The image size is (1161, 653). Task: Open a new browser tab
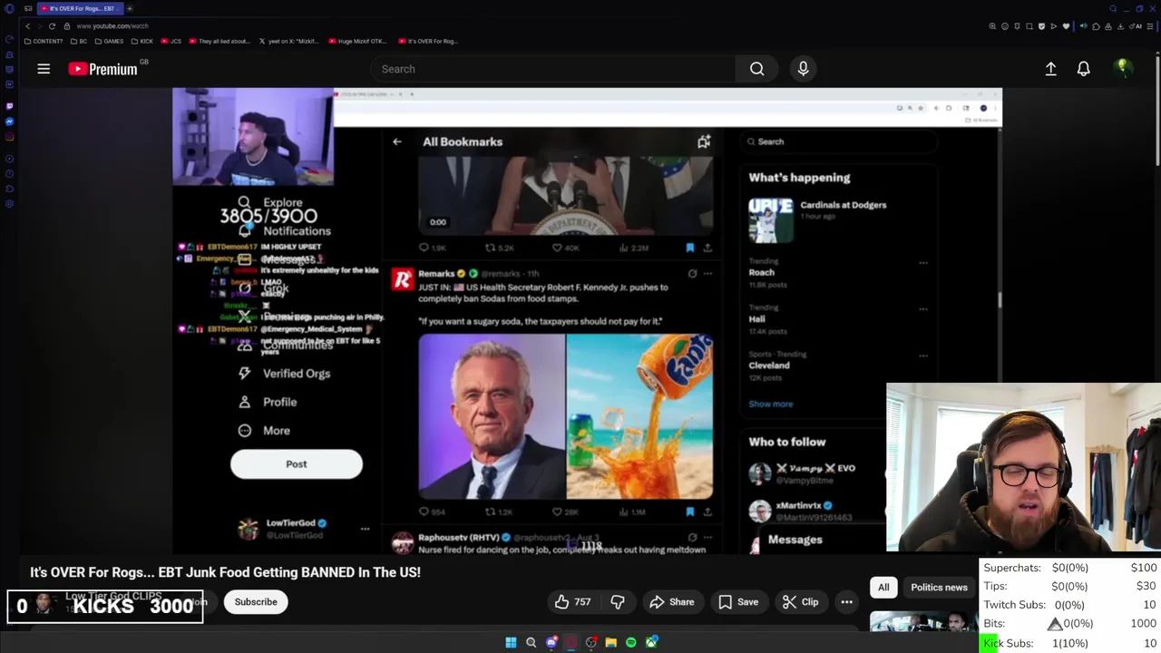pos(130,8)
